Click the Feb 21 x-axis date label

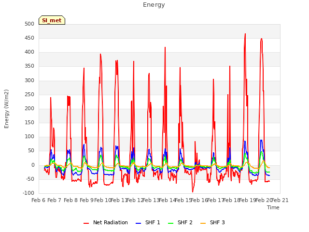[280, 201]
